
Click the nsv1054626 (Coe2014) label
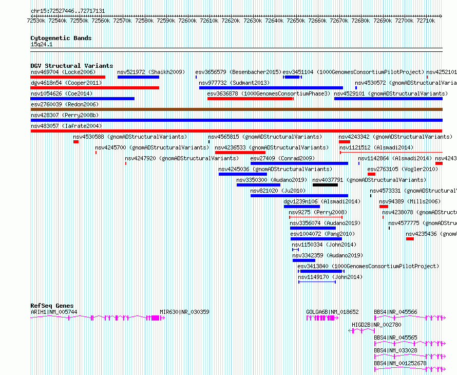click(62, 93)
